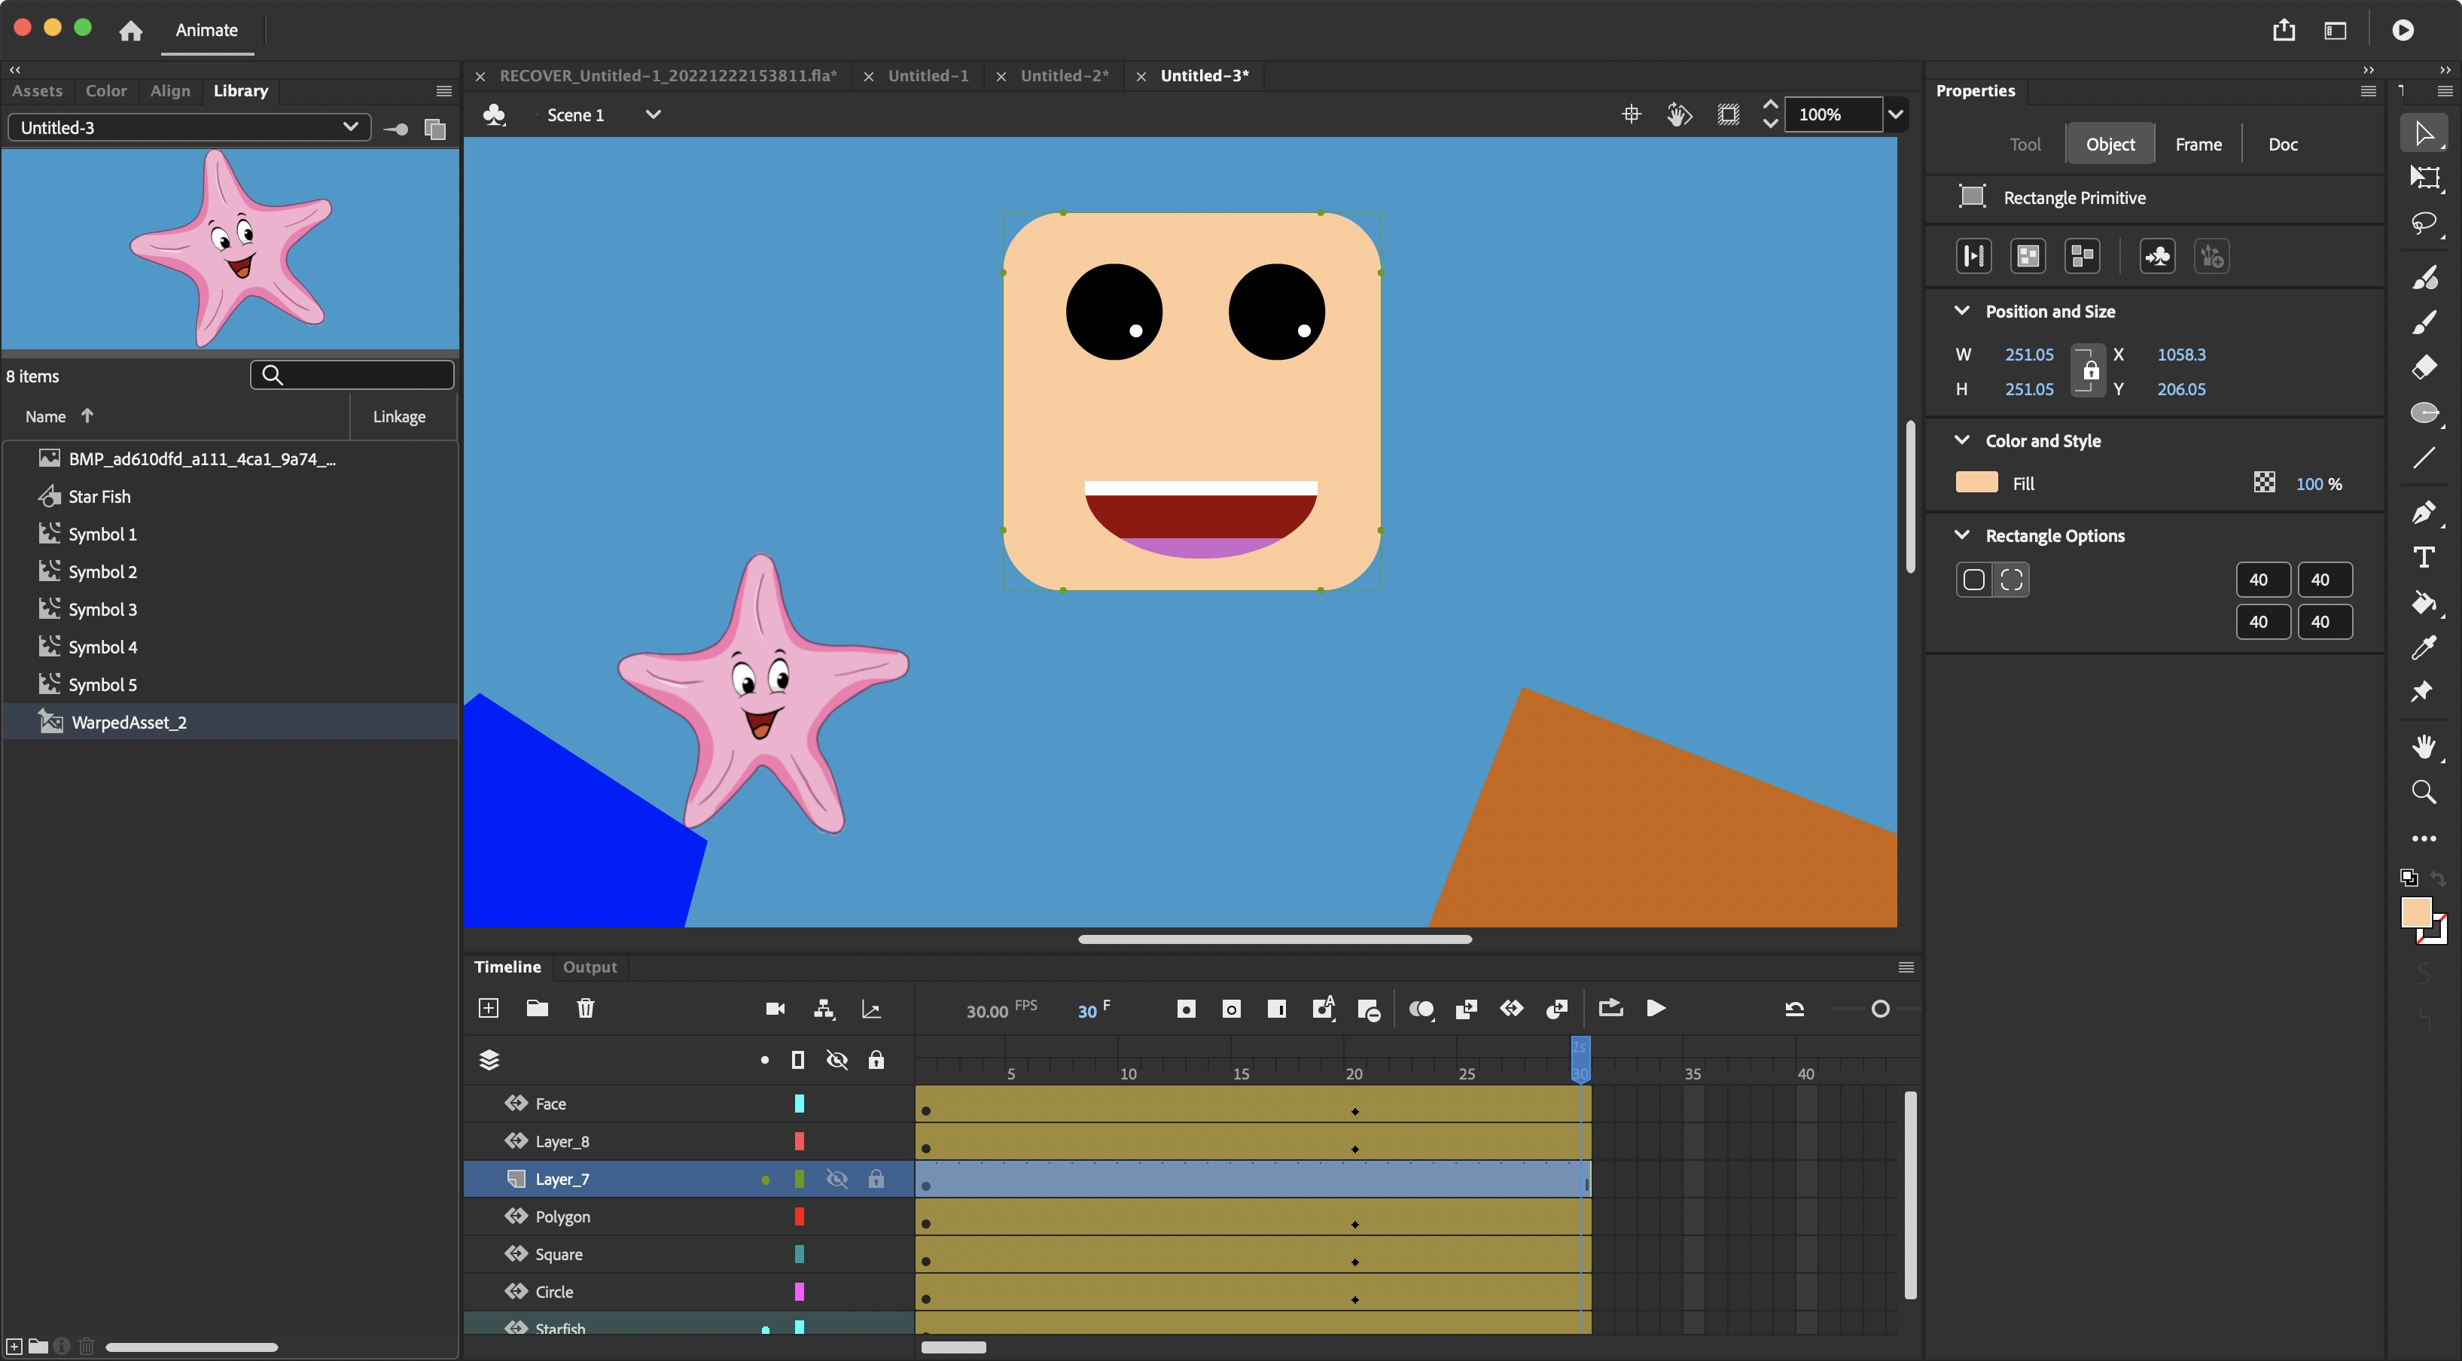The image size is (2462, 1361).
Task: Select the Text tool
Action: [x=2423, y=557]
